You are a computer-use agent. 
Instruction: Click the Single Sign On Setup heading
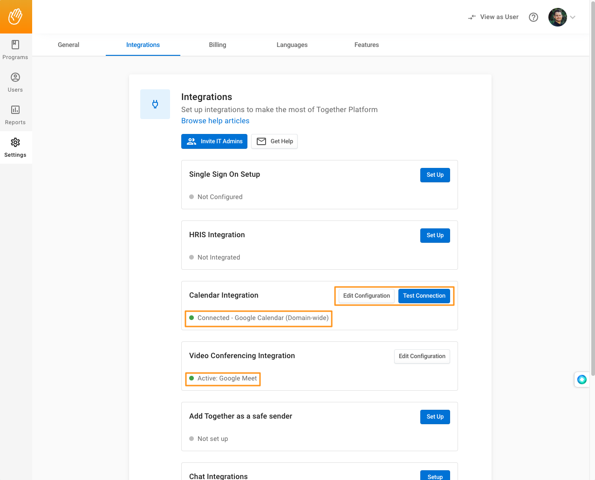coord(225,174)
